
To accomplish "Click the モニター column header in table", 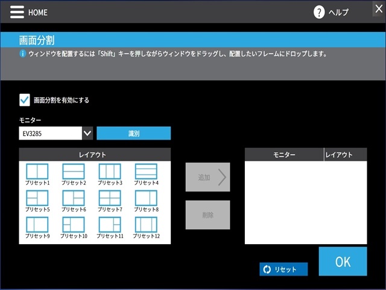I will [x=284, y=155].
